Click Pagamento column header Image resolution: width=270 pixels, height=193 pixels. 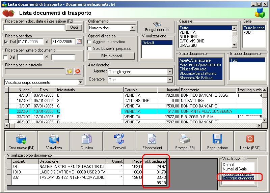point(208,90)
